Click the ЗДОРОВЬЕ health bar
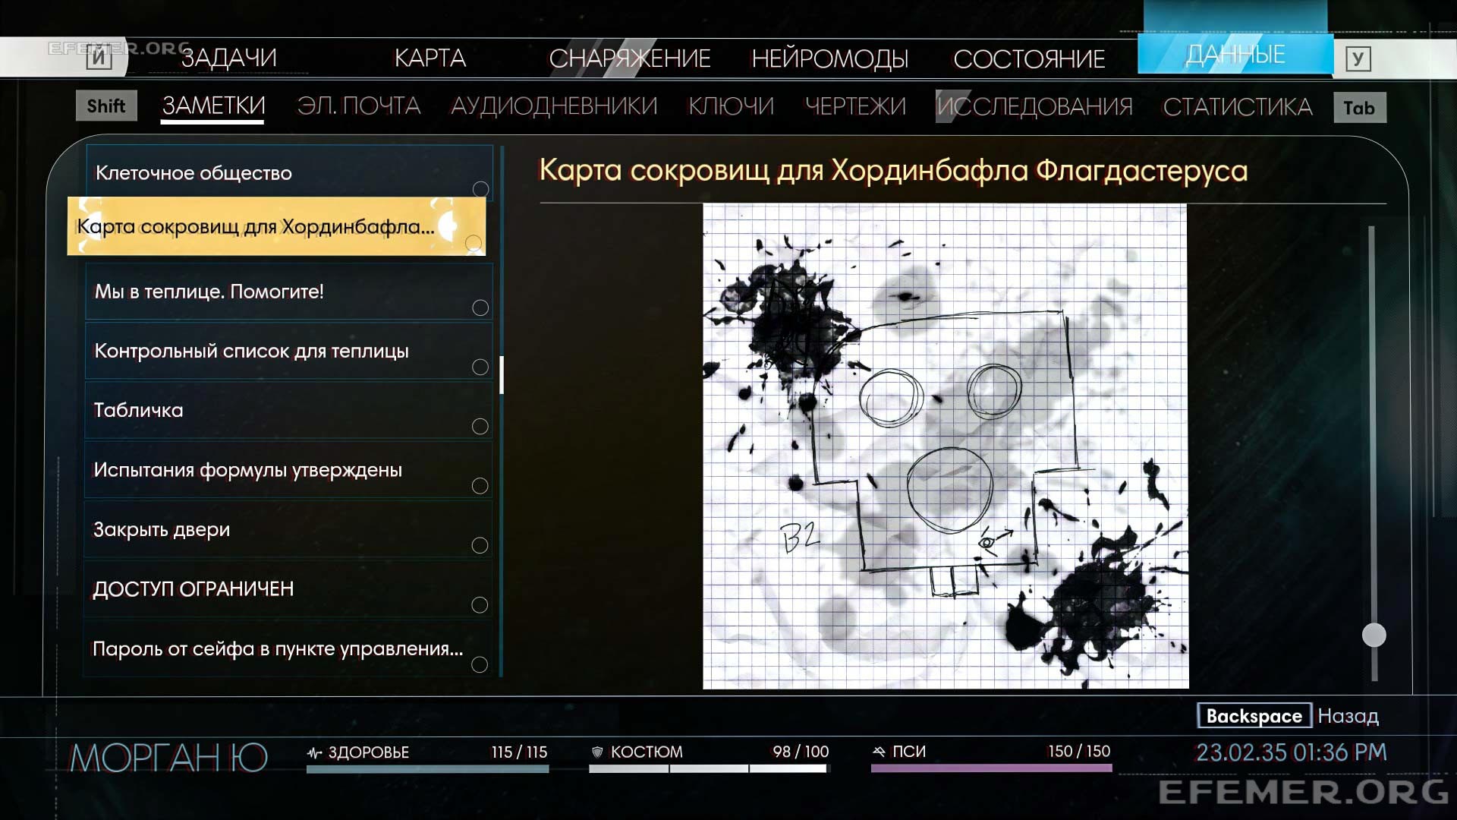 (x=427, y=768)
